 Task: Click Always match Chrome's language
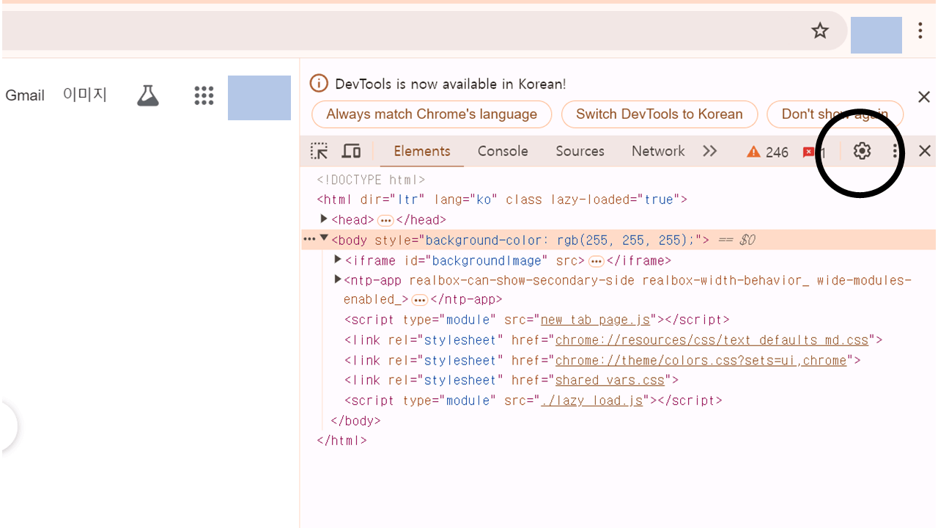(432, 114)
